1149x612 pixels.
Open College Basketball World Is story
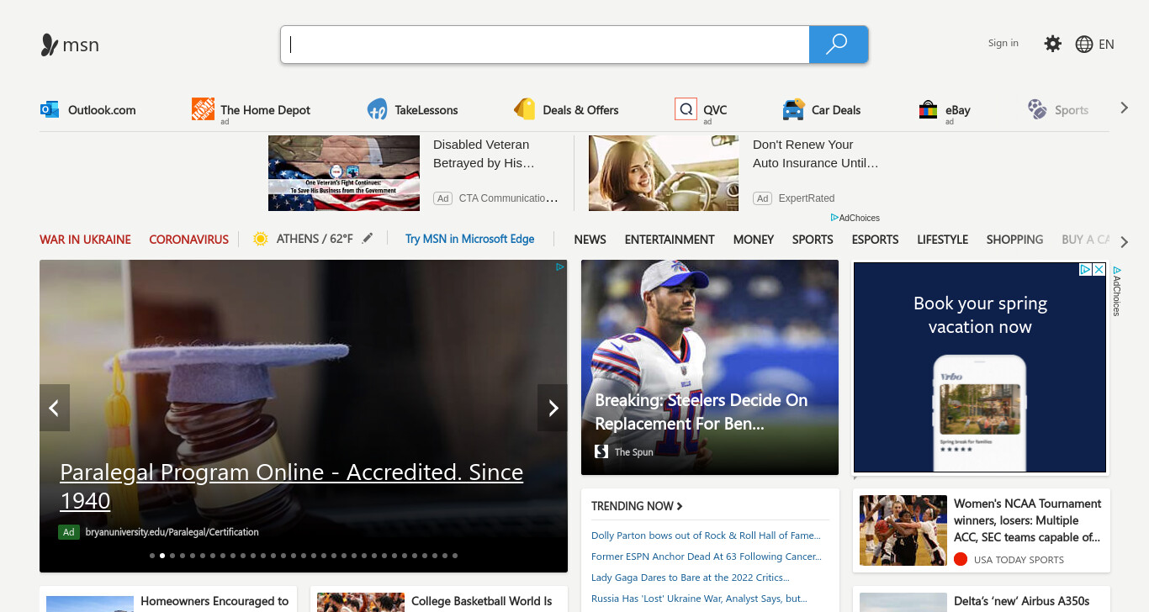(482, 601)
